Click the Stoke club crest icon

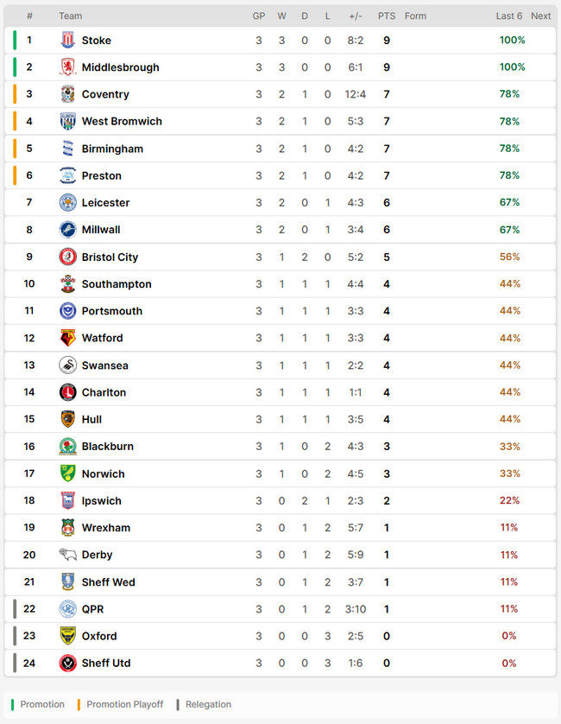click(67, 41)
